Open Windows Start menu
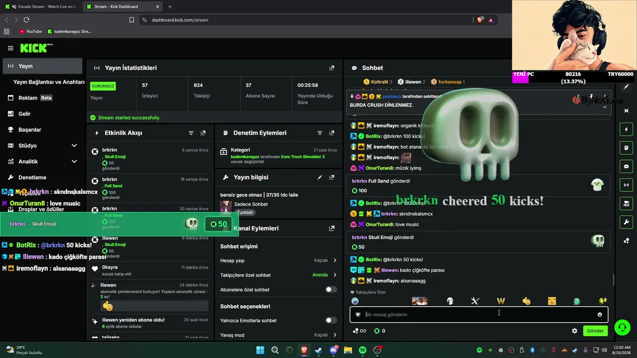Screen dimensions: 637x358 pos(260,350)
